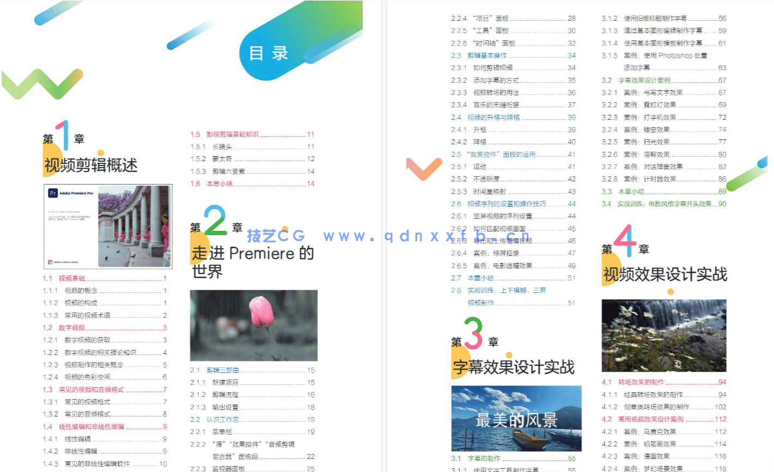Open section 1.1 视频基础
774x472 pixels.
71,278
